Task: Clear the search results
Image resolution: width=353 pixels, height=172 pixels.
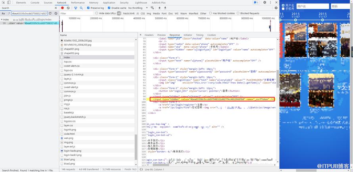Action: [56, 13]
